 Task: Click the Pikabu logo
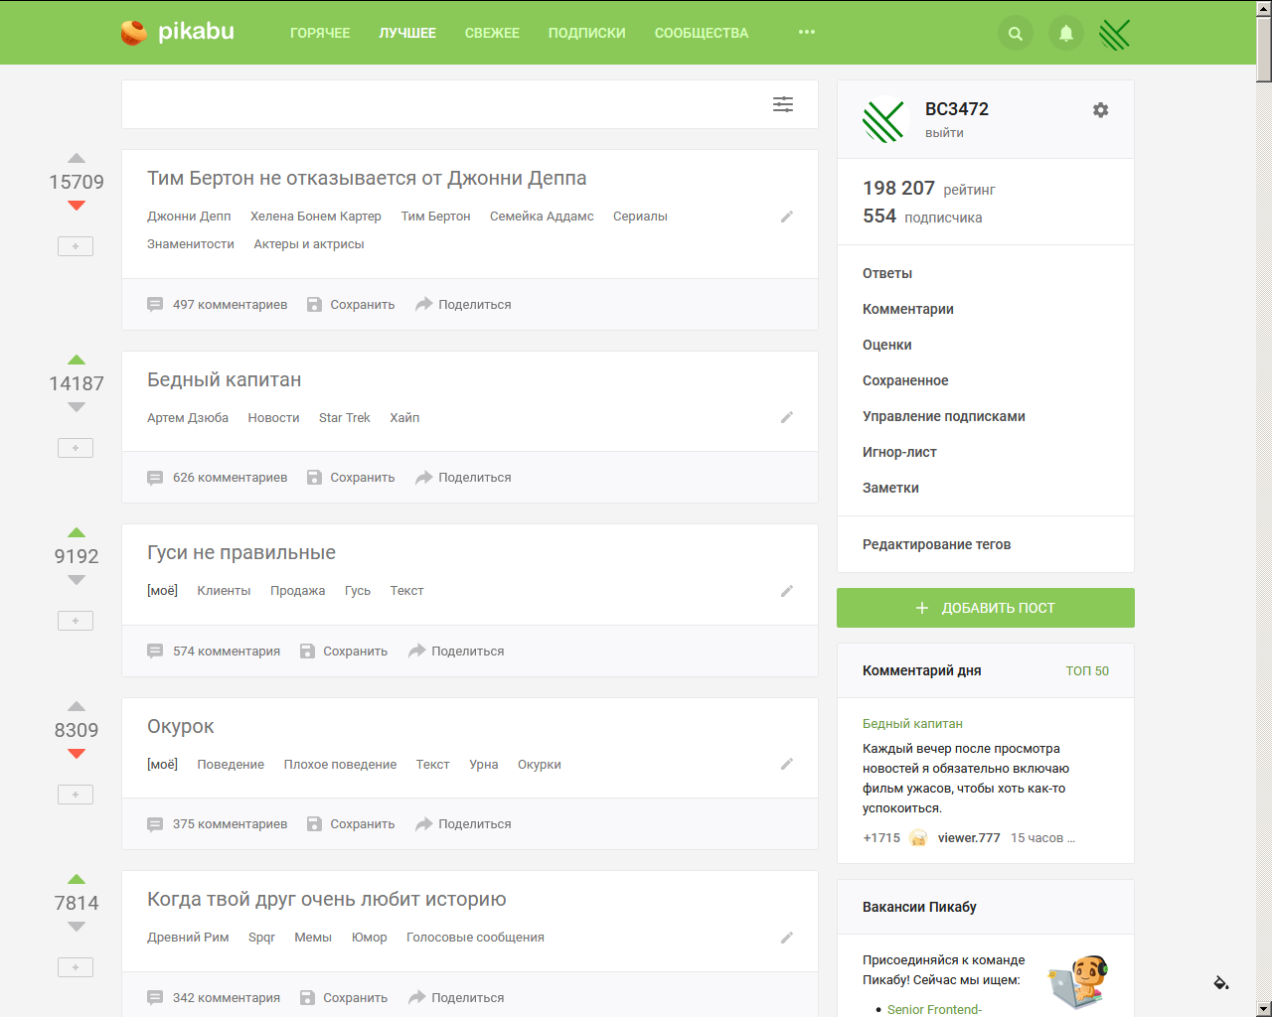(x=177, y=32)
